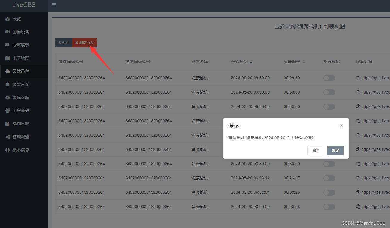390x228 pixels.
Task: Open 电子地图 menu item
Action: (24, 58)
